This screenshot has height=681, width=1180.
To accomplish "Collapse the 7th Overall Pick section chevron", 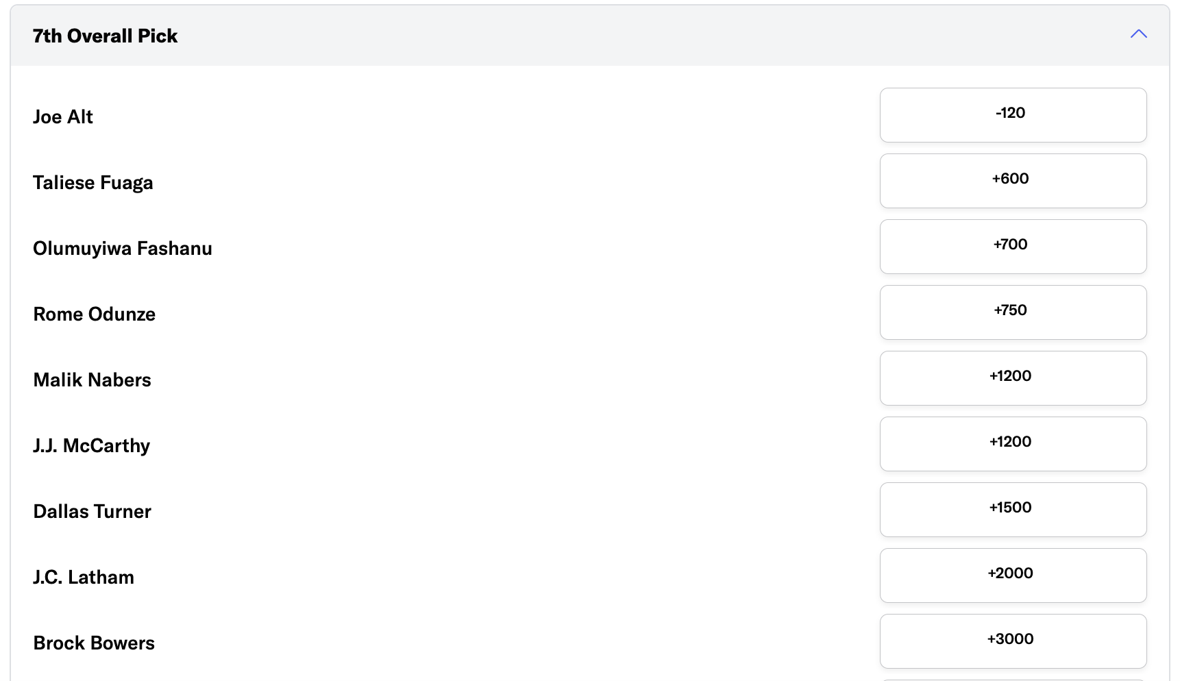I will point(1138,34).
